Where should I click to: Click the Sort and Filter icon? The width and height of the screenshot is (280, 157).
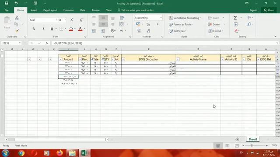[249, 17]
